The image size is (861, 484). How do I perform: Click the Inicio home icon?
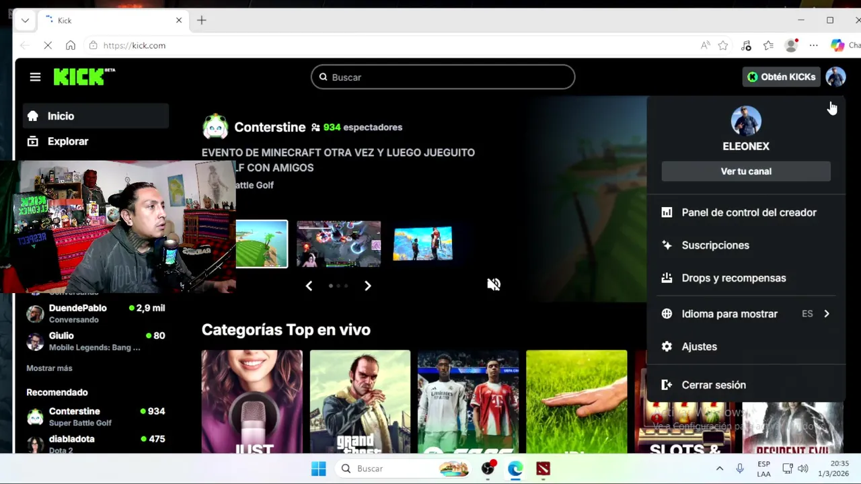pyautogui.click(x=32, y=116)
